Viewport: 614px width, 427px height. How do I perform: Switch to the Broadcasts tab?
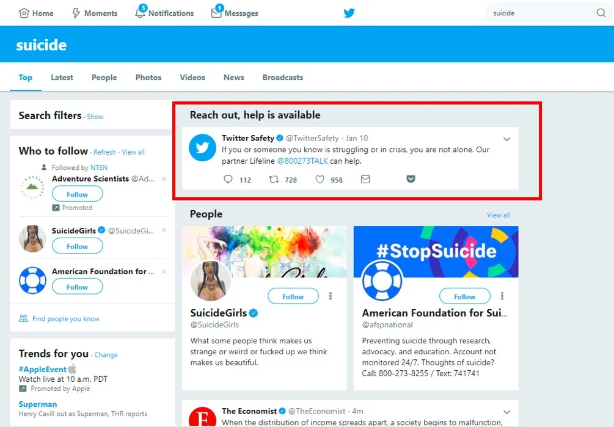coord(283,78)
